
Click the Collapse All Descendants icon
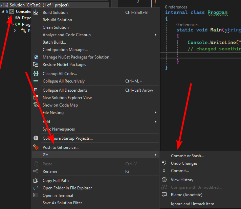coord(36,90)
